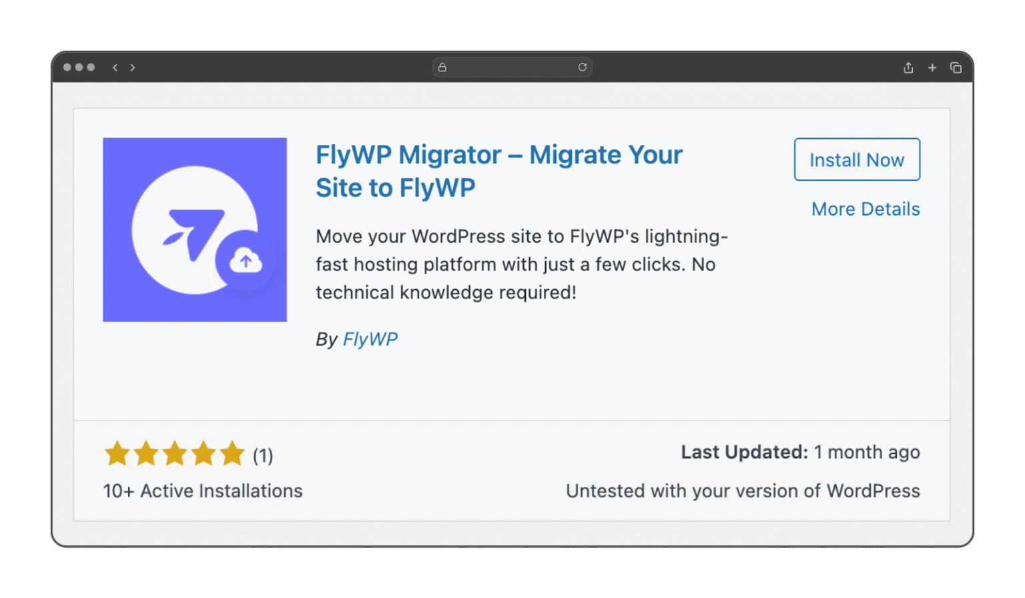Click the browser forward arrow
Screen dimensions: 1025x598
point(133,67)
